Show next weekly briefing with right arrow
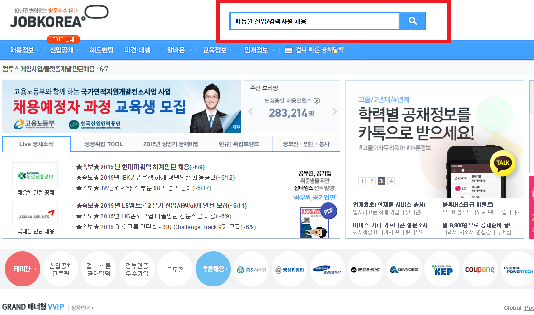 coord(334,112)
